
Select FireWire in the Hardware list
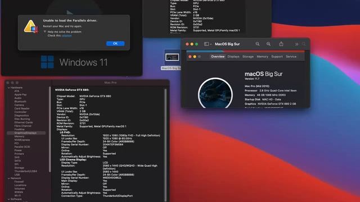tap(19, 130)
